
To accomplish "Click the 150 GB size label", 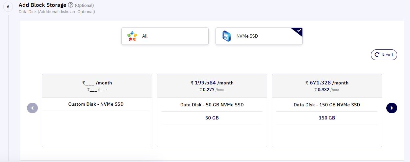I will 327,118.
